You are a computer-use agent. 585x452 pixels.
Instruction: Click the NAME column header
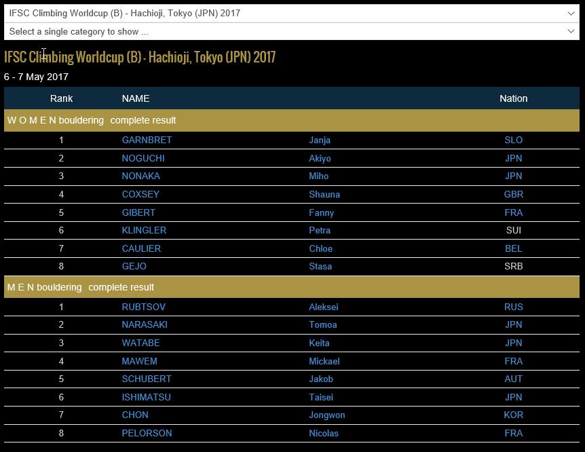coord(136,98)
